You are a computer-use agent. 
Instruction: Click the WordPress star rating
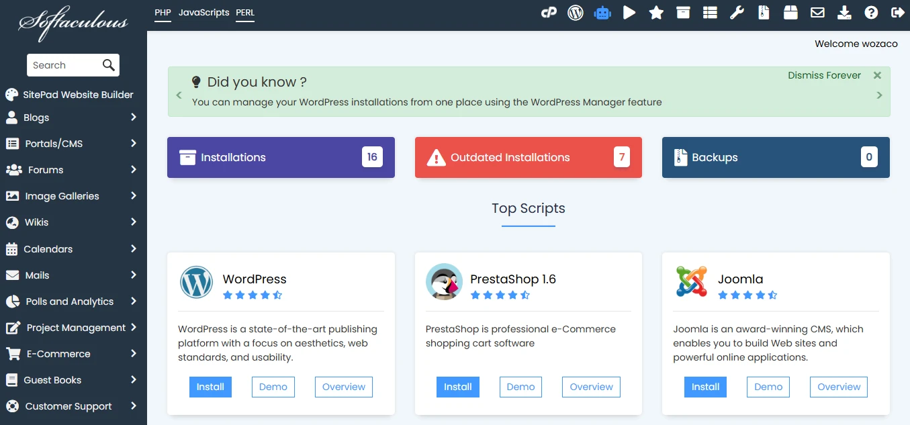coord(253,295)
